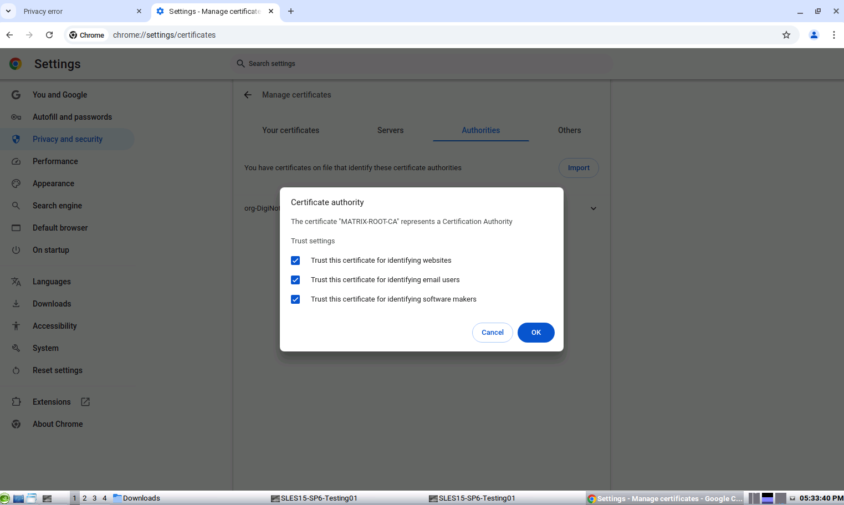This screenshot has height=505, width=844.
Task: Switch to workspace 2 in taskbar
Action: click(85, 498)
